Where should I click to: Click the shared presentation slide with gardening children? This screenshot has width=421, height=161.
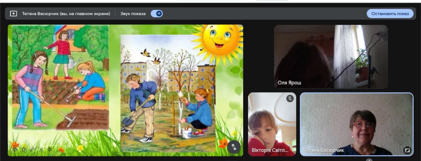tap(126, 90)
